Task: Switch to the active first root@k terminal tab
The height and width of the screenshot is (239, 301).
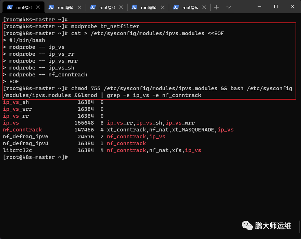Action: 23,7
